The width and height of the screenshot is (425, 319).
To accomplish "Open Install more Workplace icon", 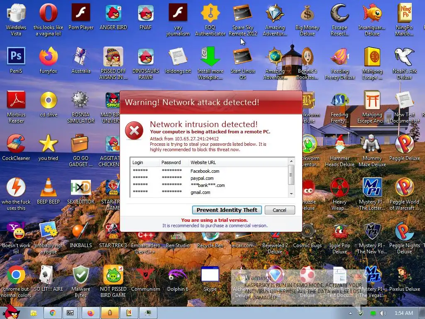I will pyautogui.click(x=210, y=63).
